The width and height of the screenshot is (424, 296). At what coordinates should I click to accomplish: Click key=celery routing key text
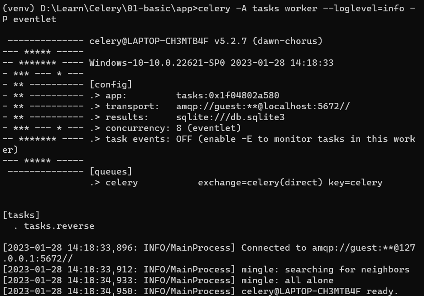(x=355, y=183)
